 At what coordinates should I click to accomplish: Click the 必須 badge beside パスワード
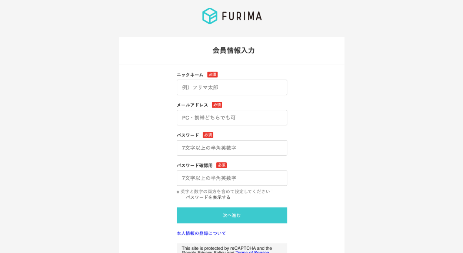click(208, 135)
